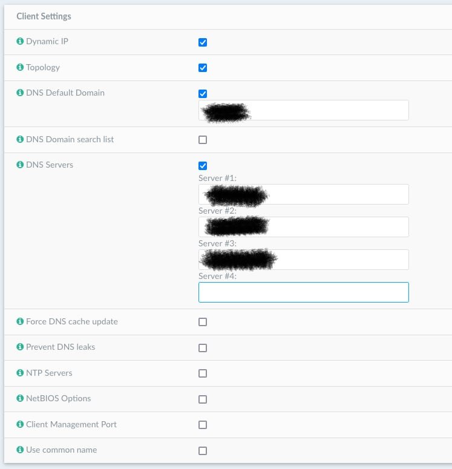The height and width of the screenshot is (469, 452).
Task: Click info icon for NetBIOS Options
Action: [x=21, y=399]
